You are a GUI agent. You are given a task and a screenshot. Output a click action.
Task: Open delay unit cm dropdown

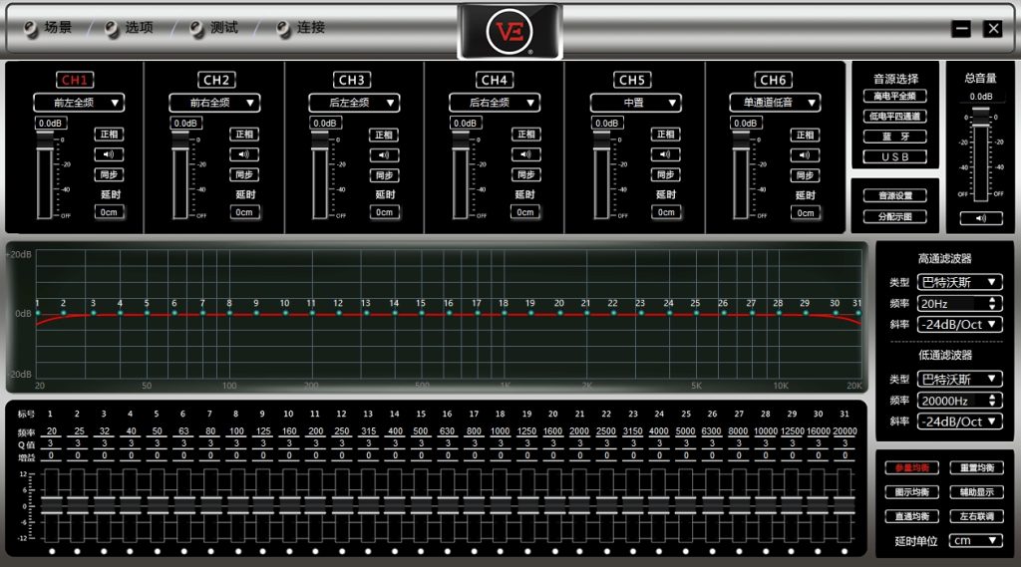click(x=975, y=540)
